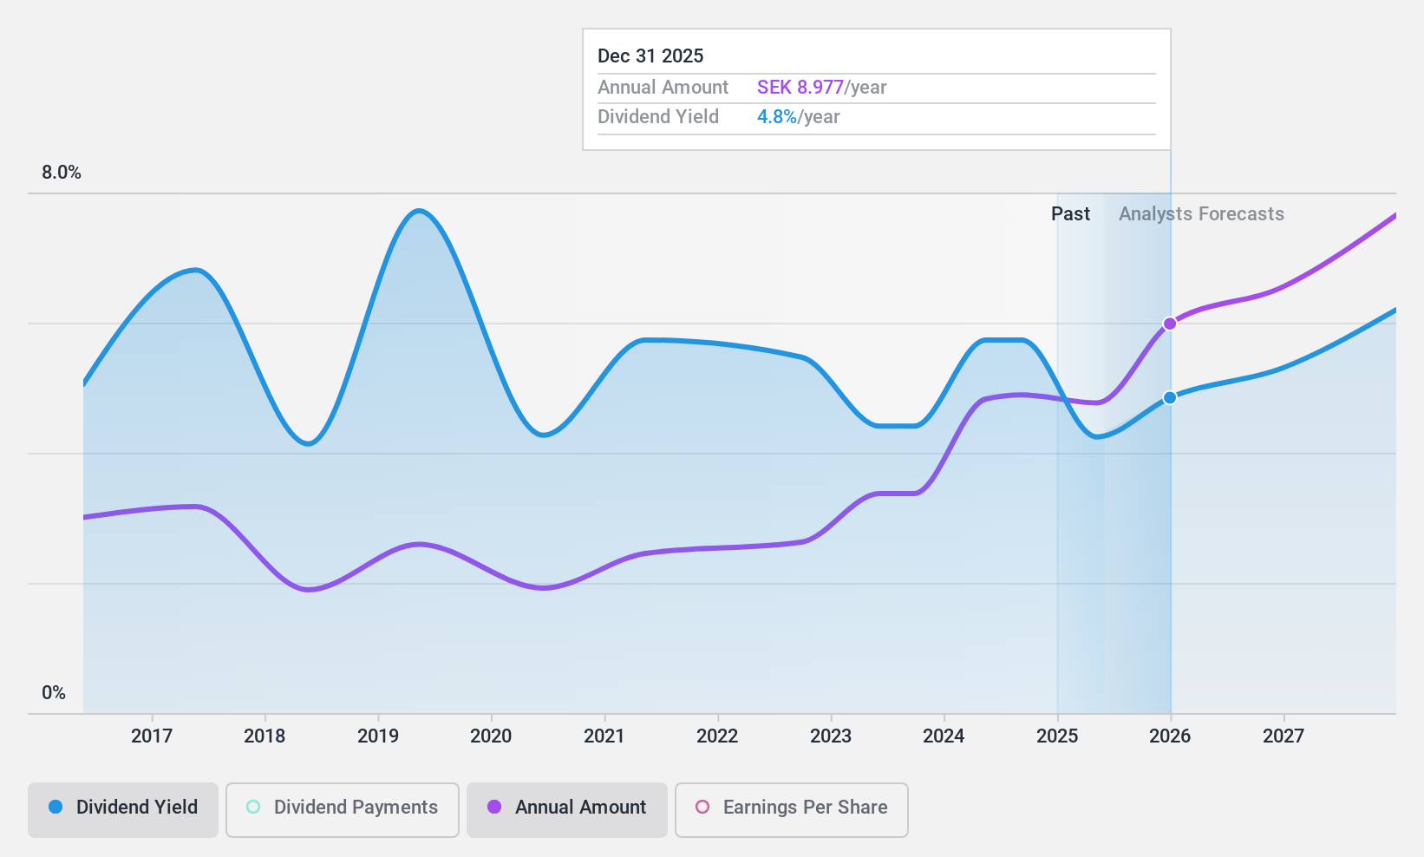Toggle the Dividend Payments legend series

pyautogui.click(x=343, y=810)
